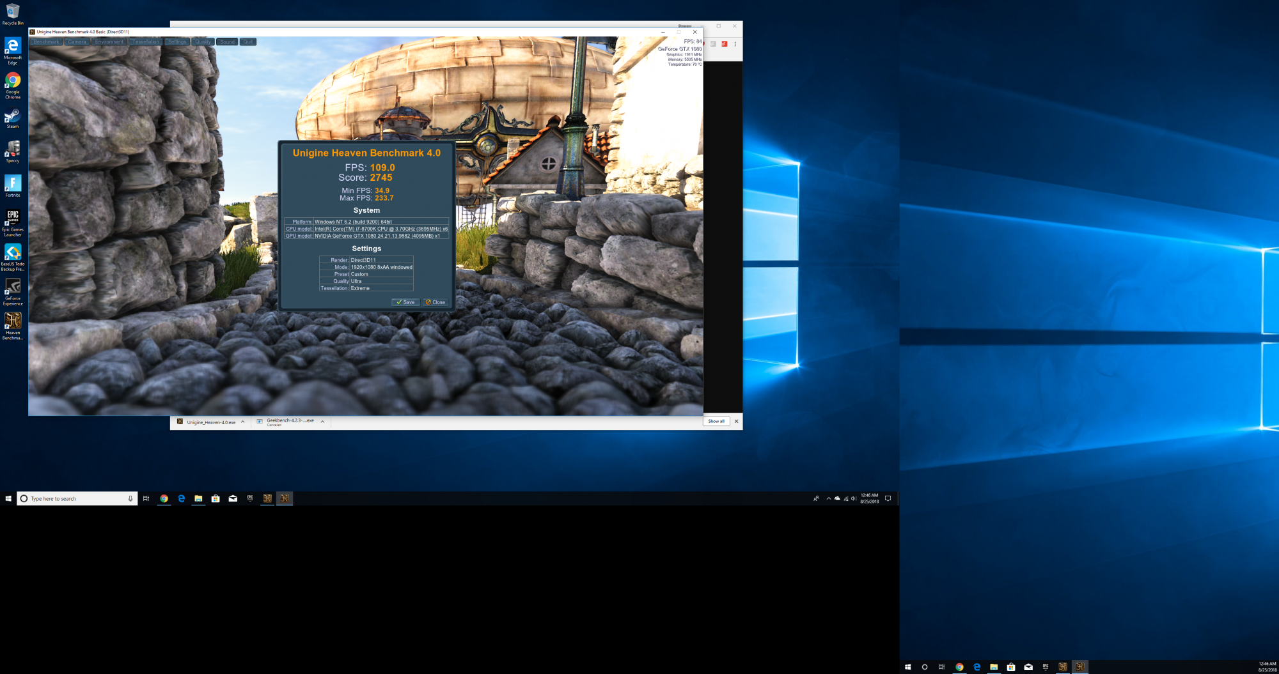Launch Fortnite from the desktop icon

coord(13,186)
